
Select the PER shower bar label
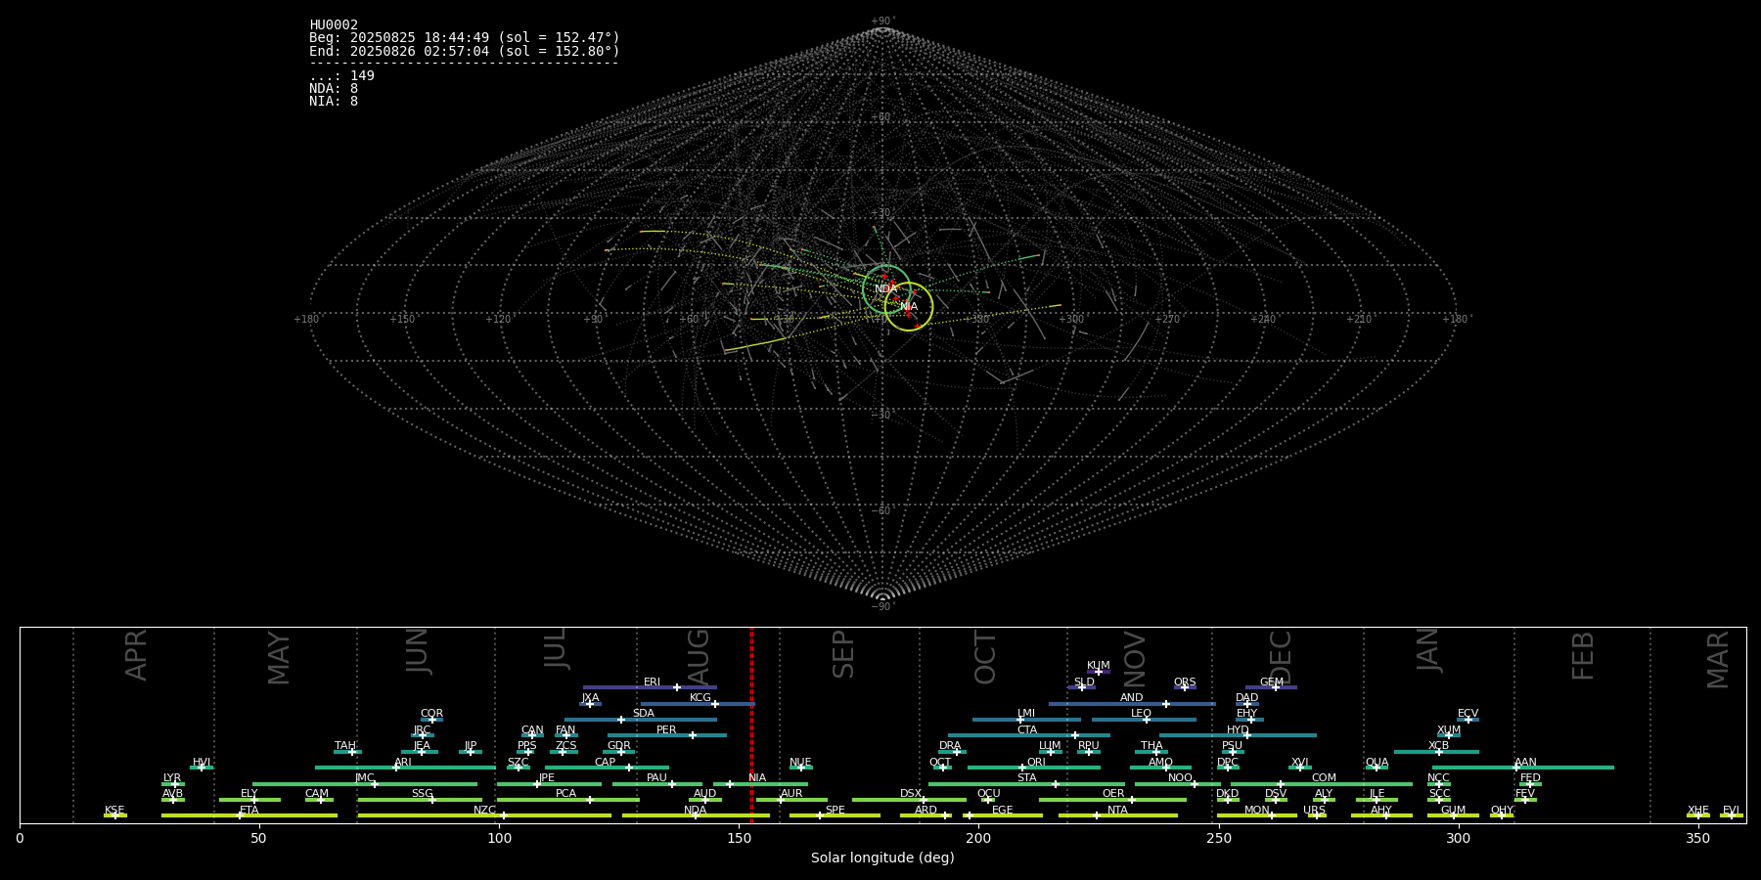(666, 730)
